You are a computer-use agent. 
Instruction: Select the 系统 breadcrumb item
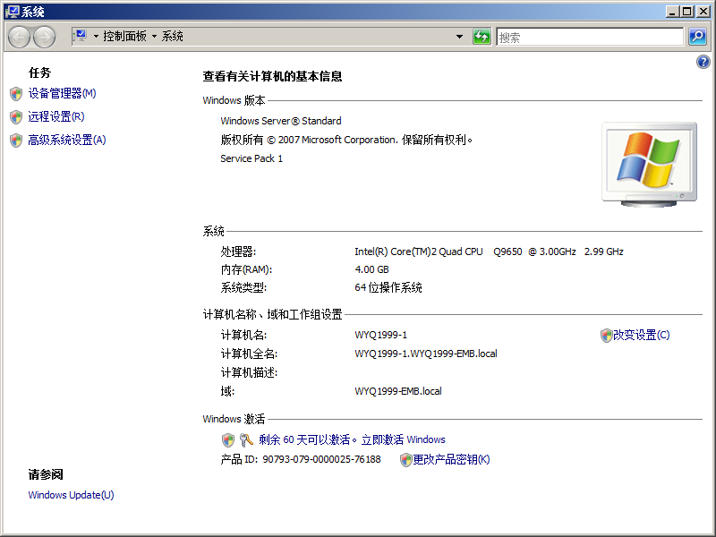(x=172, y=37)
